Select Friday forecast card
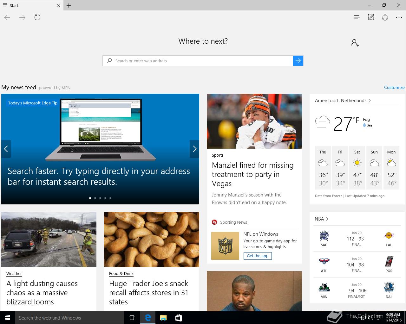 pos(340,168)
